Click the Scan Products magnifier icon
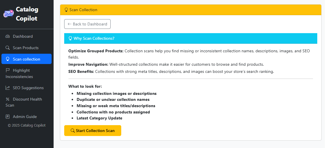The width and height of the screenshot is (325, 148). click(x=8, y=48)
